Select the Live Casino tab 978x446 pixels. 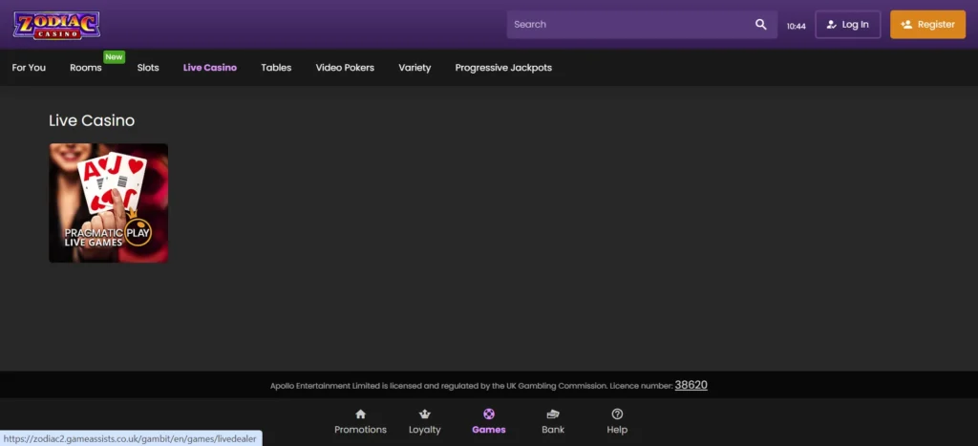(210, 68)
